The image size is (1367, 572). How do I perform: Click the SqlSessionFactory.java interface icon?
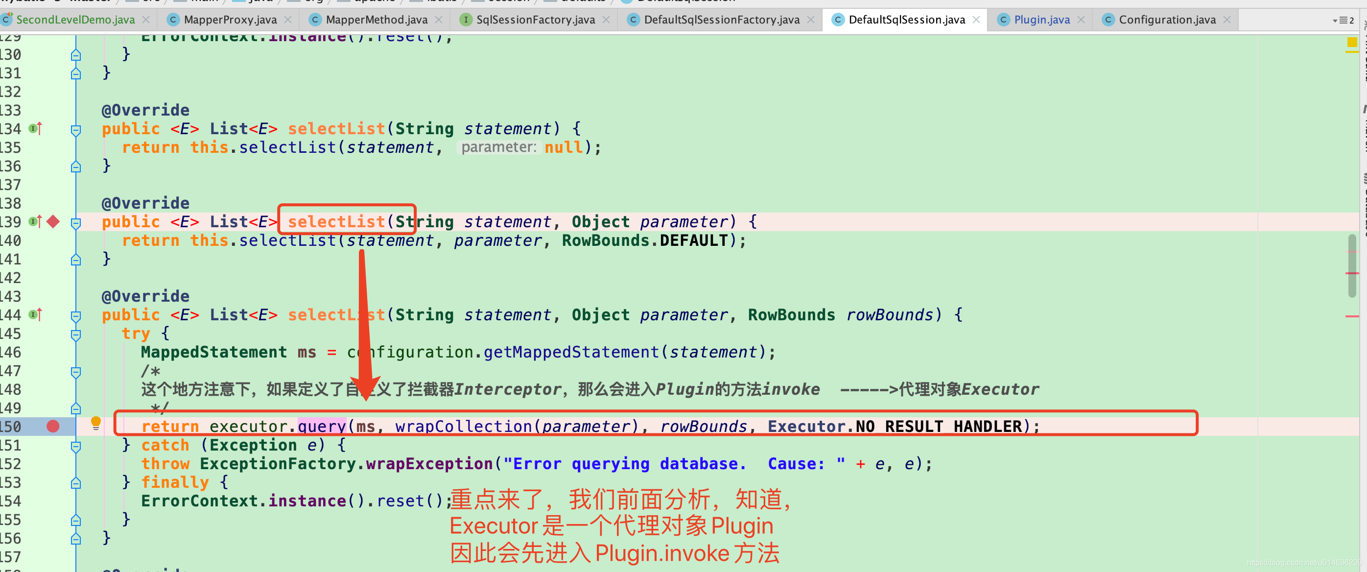[x=466, y=20]
